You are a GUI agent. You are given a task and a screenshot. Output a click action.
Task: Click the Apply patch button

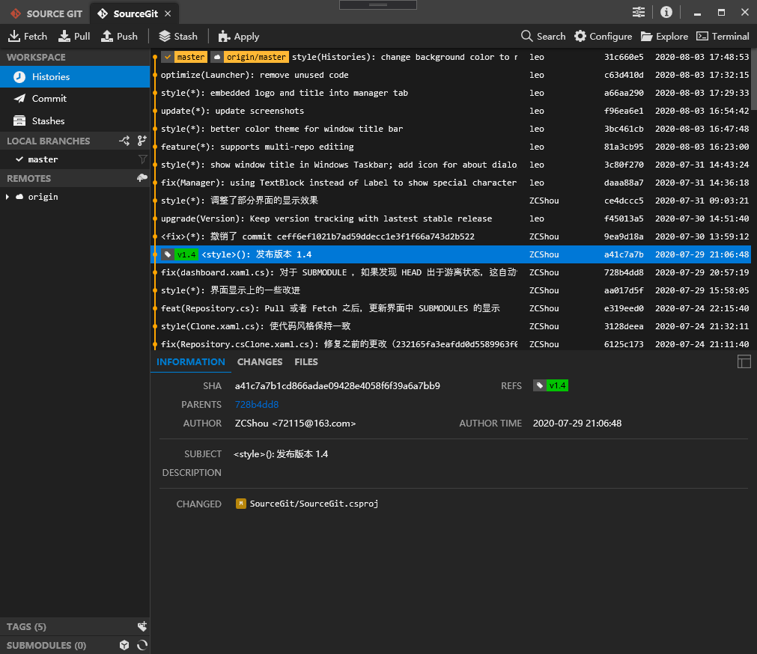(239, 36)
